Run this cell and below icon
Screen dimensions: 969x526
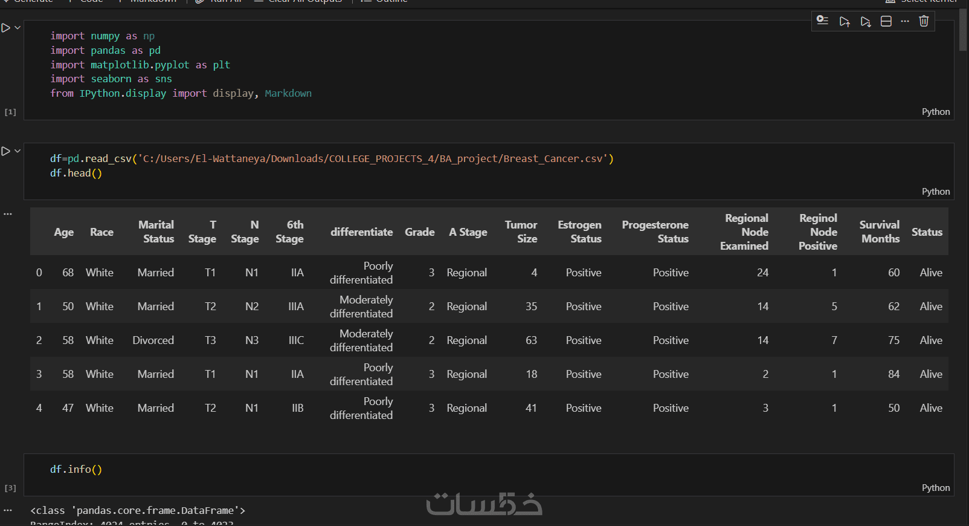(865, 21)
